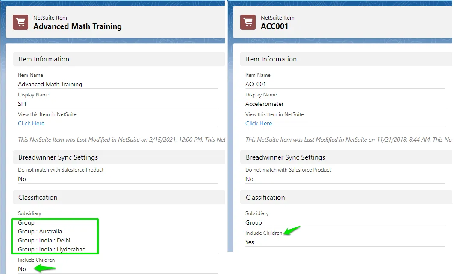Select the subsidiary row Group : Australia
The image size is (454, 280).
tap(40, 231)
